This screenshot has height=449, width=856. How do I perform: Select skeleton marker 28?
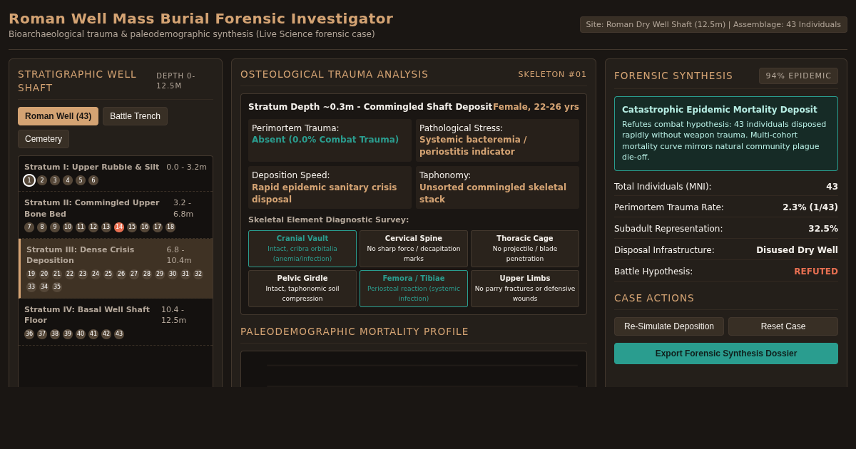click(x=147, y=274)
